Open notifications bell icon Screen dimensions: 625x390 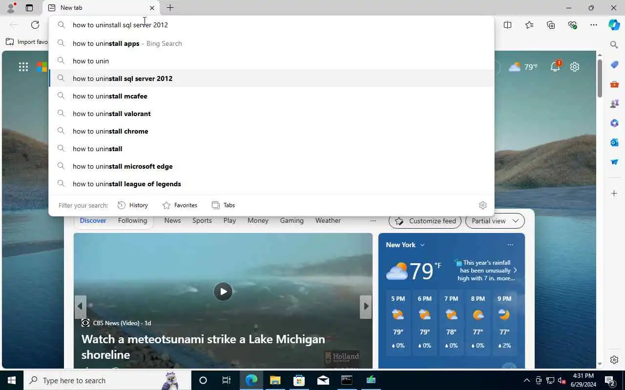point(556,67)
